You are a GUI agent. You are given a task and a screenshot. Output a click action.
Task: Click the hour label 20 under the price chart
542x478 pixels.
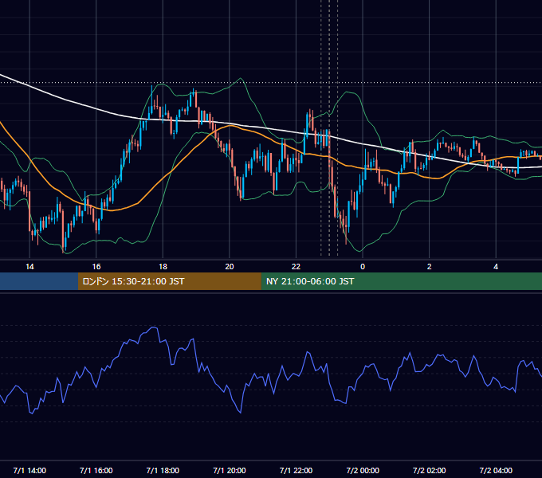[230, 266]
